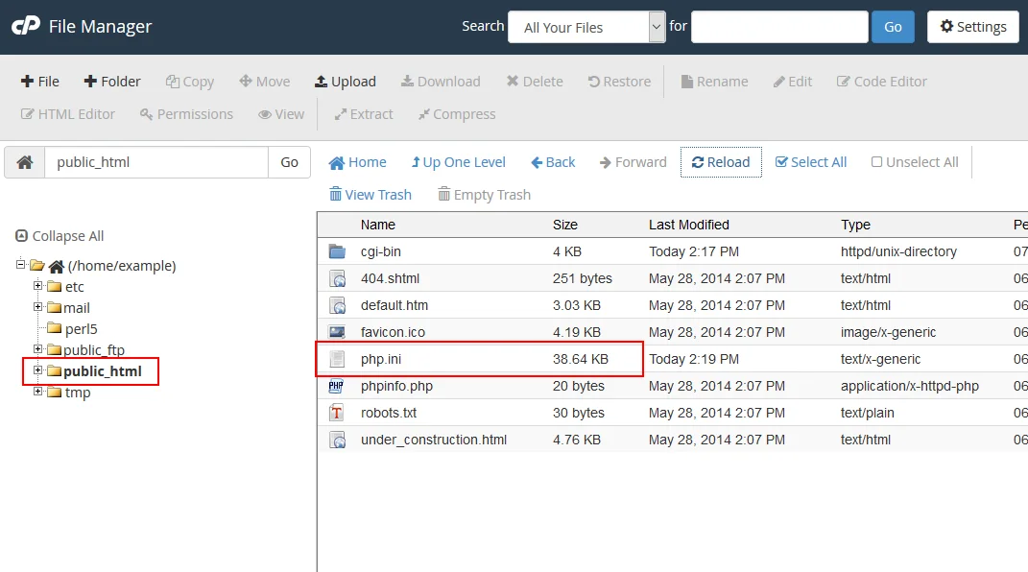The width and height of the screenshot is (1028, 572).
Task: Click the favicon.ico image icon
Action: point(337,332)
